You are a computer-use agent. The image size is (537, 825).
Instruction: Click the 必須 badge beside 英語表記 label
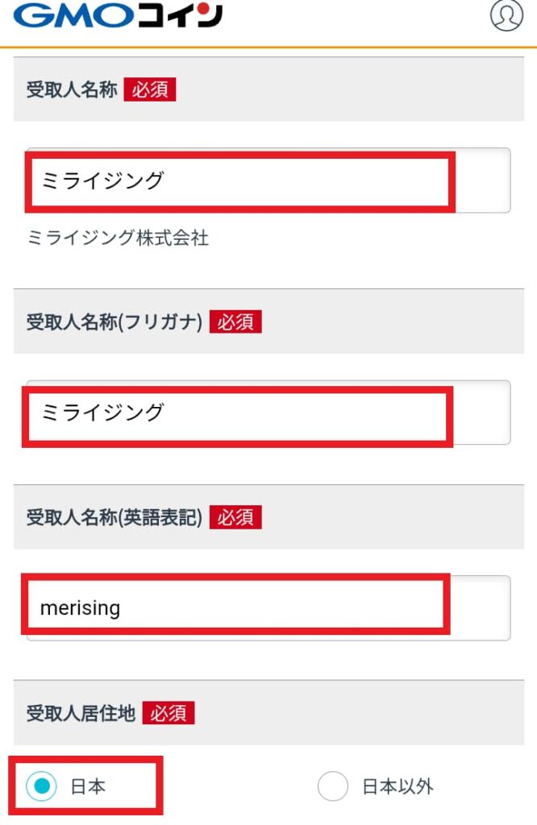coord(235,517)
